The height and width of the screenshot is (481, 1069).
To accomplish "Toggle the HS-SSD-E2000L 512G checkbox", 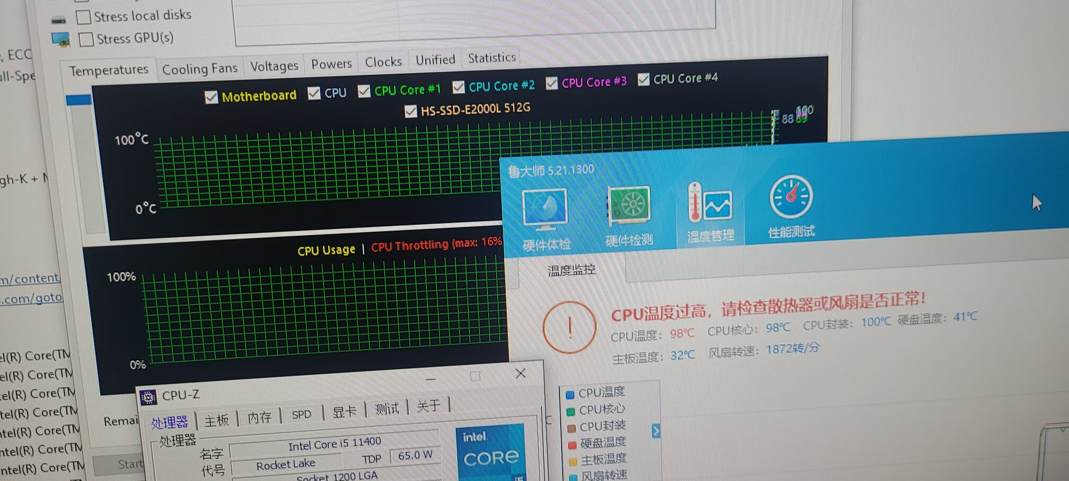I will coord(410,111).
